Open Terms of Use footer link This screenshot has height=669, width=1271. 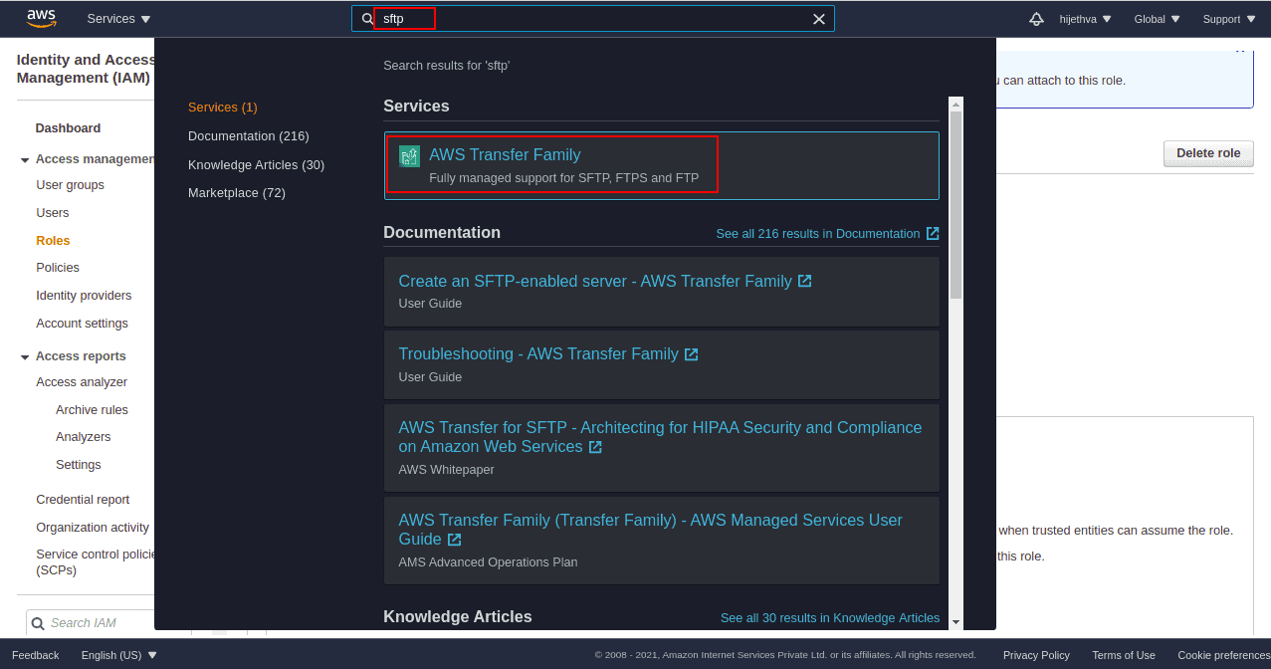(x=1124, y=655)
